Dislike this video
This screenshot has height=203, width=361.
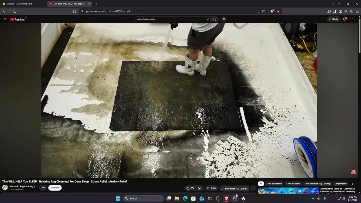pos(200,188)
